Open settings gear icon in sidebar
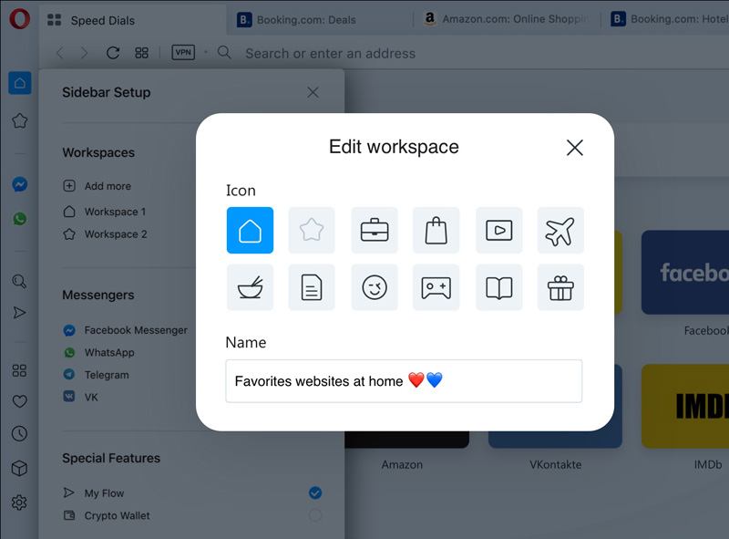 coord(19,503)
